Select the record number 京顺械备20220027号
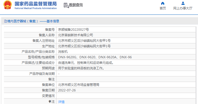The image size is (198, 104). coord(73,30)
